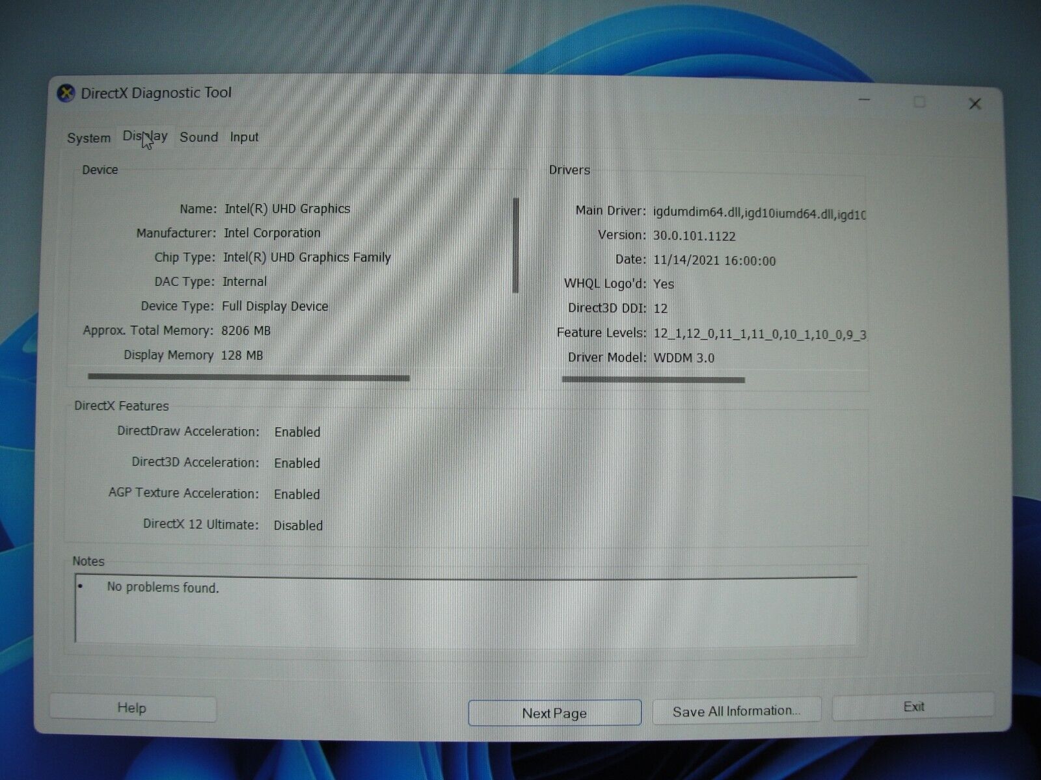Click the Device panel horizontal scrollbar
The image size is (1041, 780).
tap(249, 378)
